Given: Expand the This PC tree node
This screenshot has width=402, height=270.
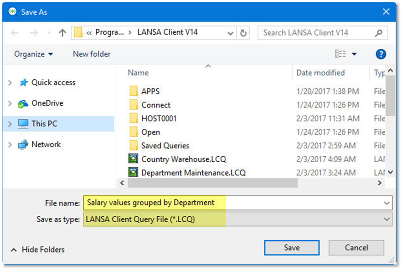Looking at the screenshot, I should (x=10, y=124).
